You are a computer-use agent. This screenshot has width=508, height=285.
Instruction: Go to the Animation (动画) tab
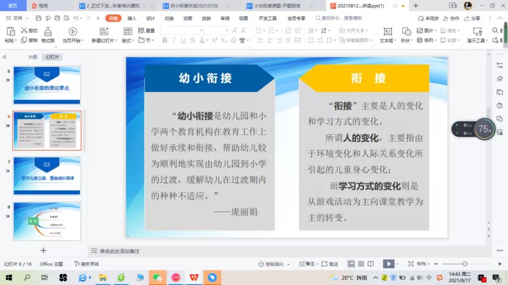click(x=188, y=18)
